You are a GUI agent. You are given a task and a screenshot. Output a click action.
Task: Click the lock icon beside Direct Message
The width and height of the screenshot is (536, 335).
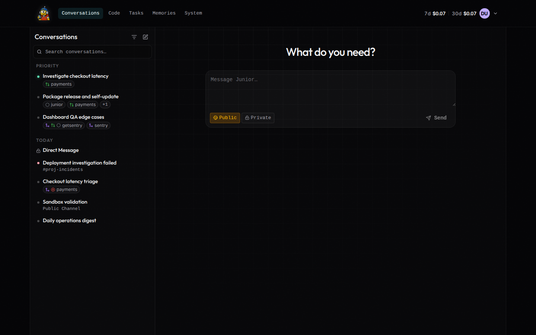(38, 151)
